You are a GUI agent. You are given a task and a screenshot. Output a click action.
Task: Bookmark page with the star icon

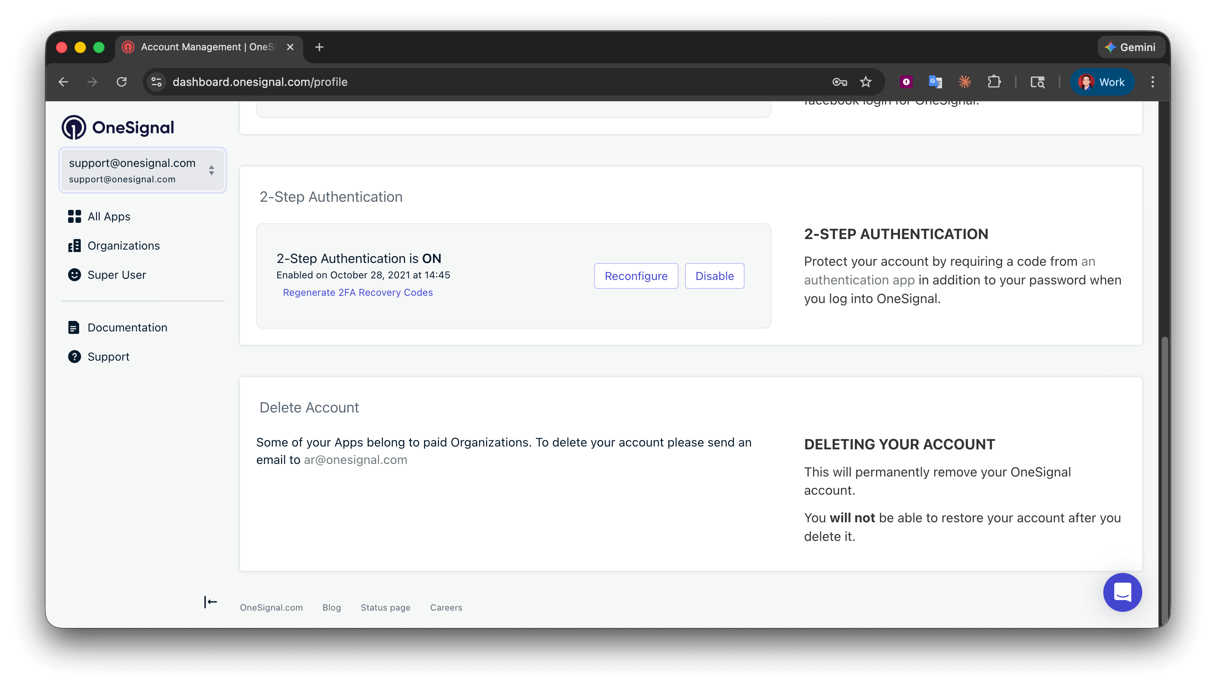[x=865, y=82]
